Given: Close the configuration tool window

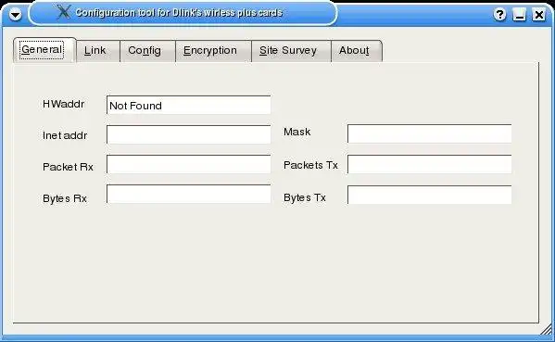Looking at the screenshot, I should (x=539, y=15).
